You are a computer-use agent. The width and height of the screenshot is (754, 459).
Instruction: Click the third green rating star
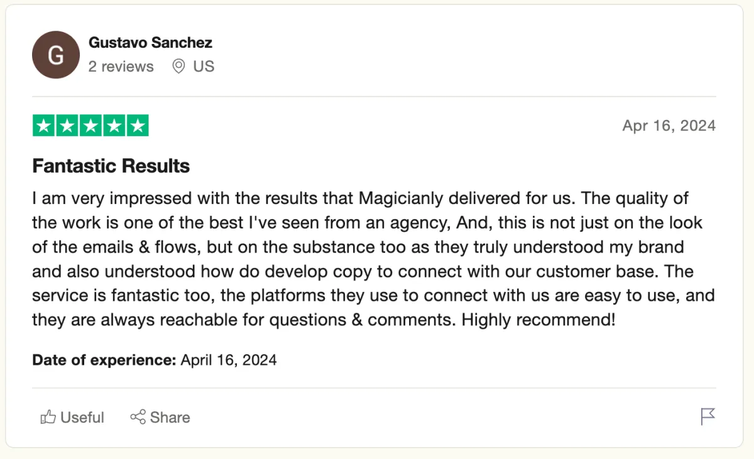90,126
